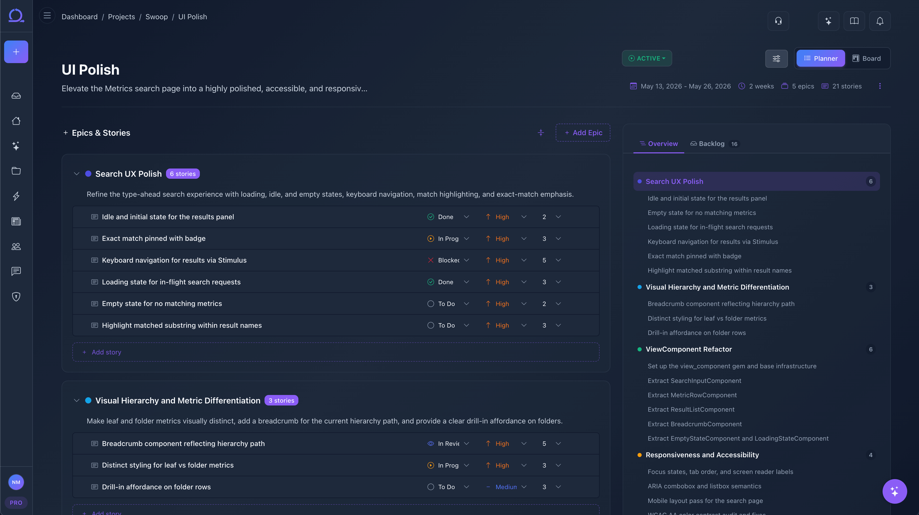Open the lightning bolt sidebar icon
Screen dimensions: 919x515
click(x=16, y=196)
